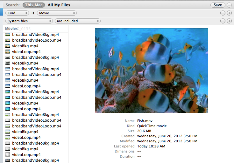Select the bottommost broadbandVideoBkg.mp4 in the list

click(x=36, y=160)
